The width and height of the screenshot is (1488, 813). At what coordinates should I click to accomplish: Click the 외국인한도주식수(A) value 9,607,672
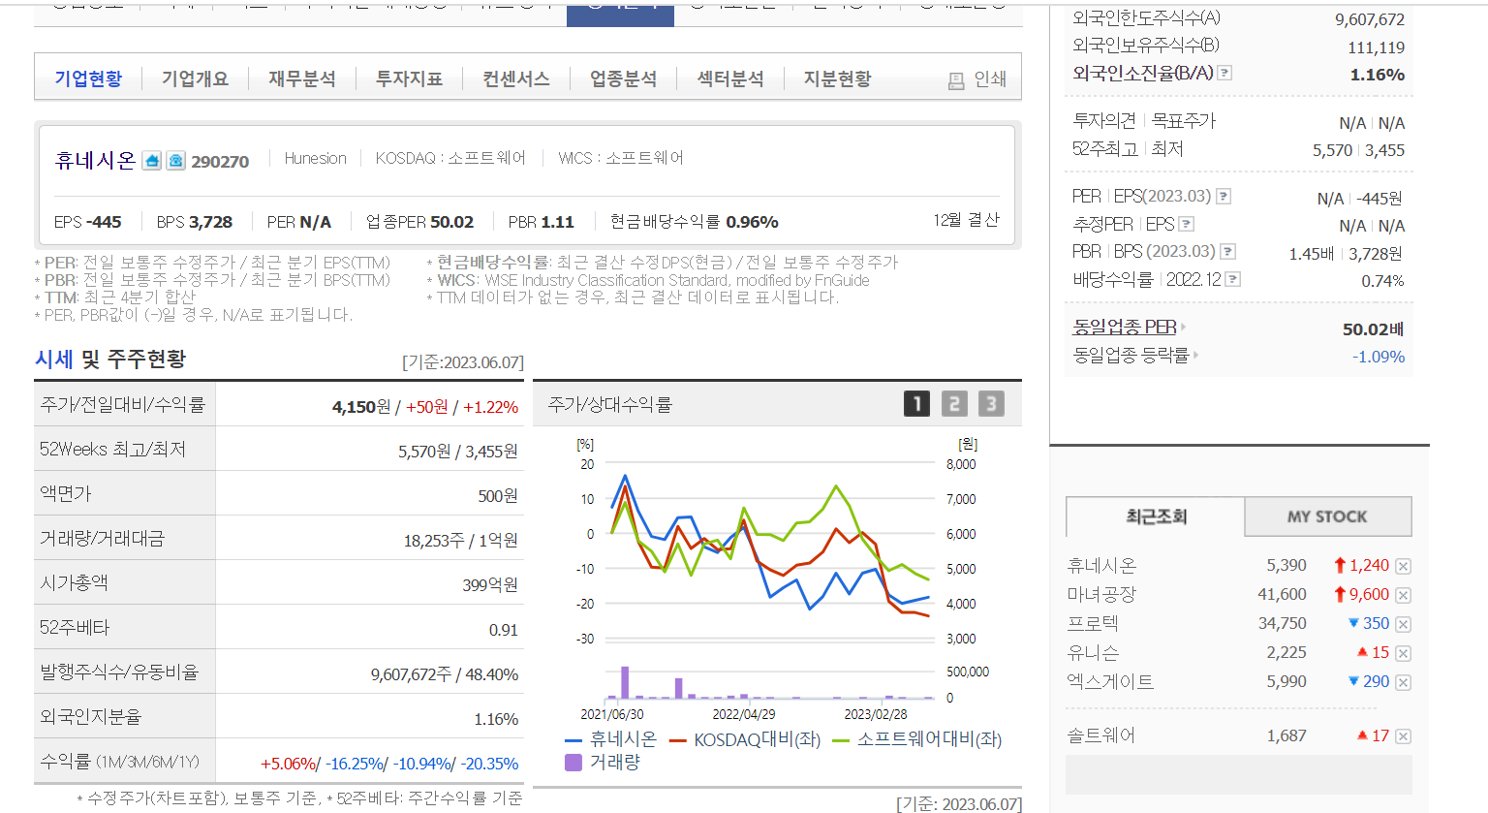click(x=1370, y=19)
